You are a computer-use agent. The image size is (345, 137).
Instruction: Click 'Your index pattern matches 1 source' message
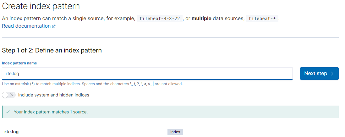click(51, 112)
